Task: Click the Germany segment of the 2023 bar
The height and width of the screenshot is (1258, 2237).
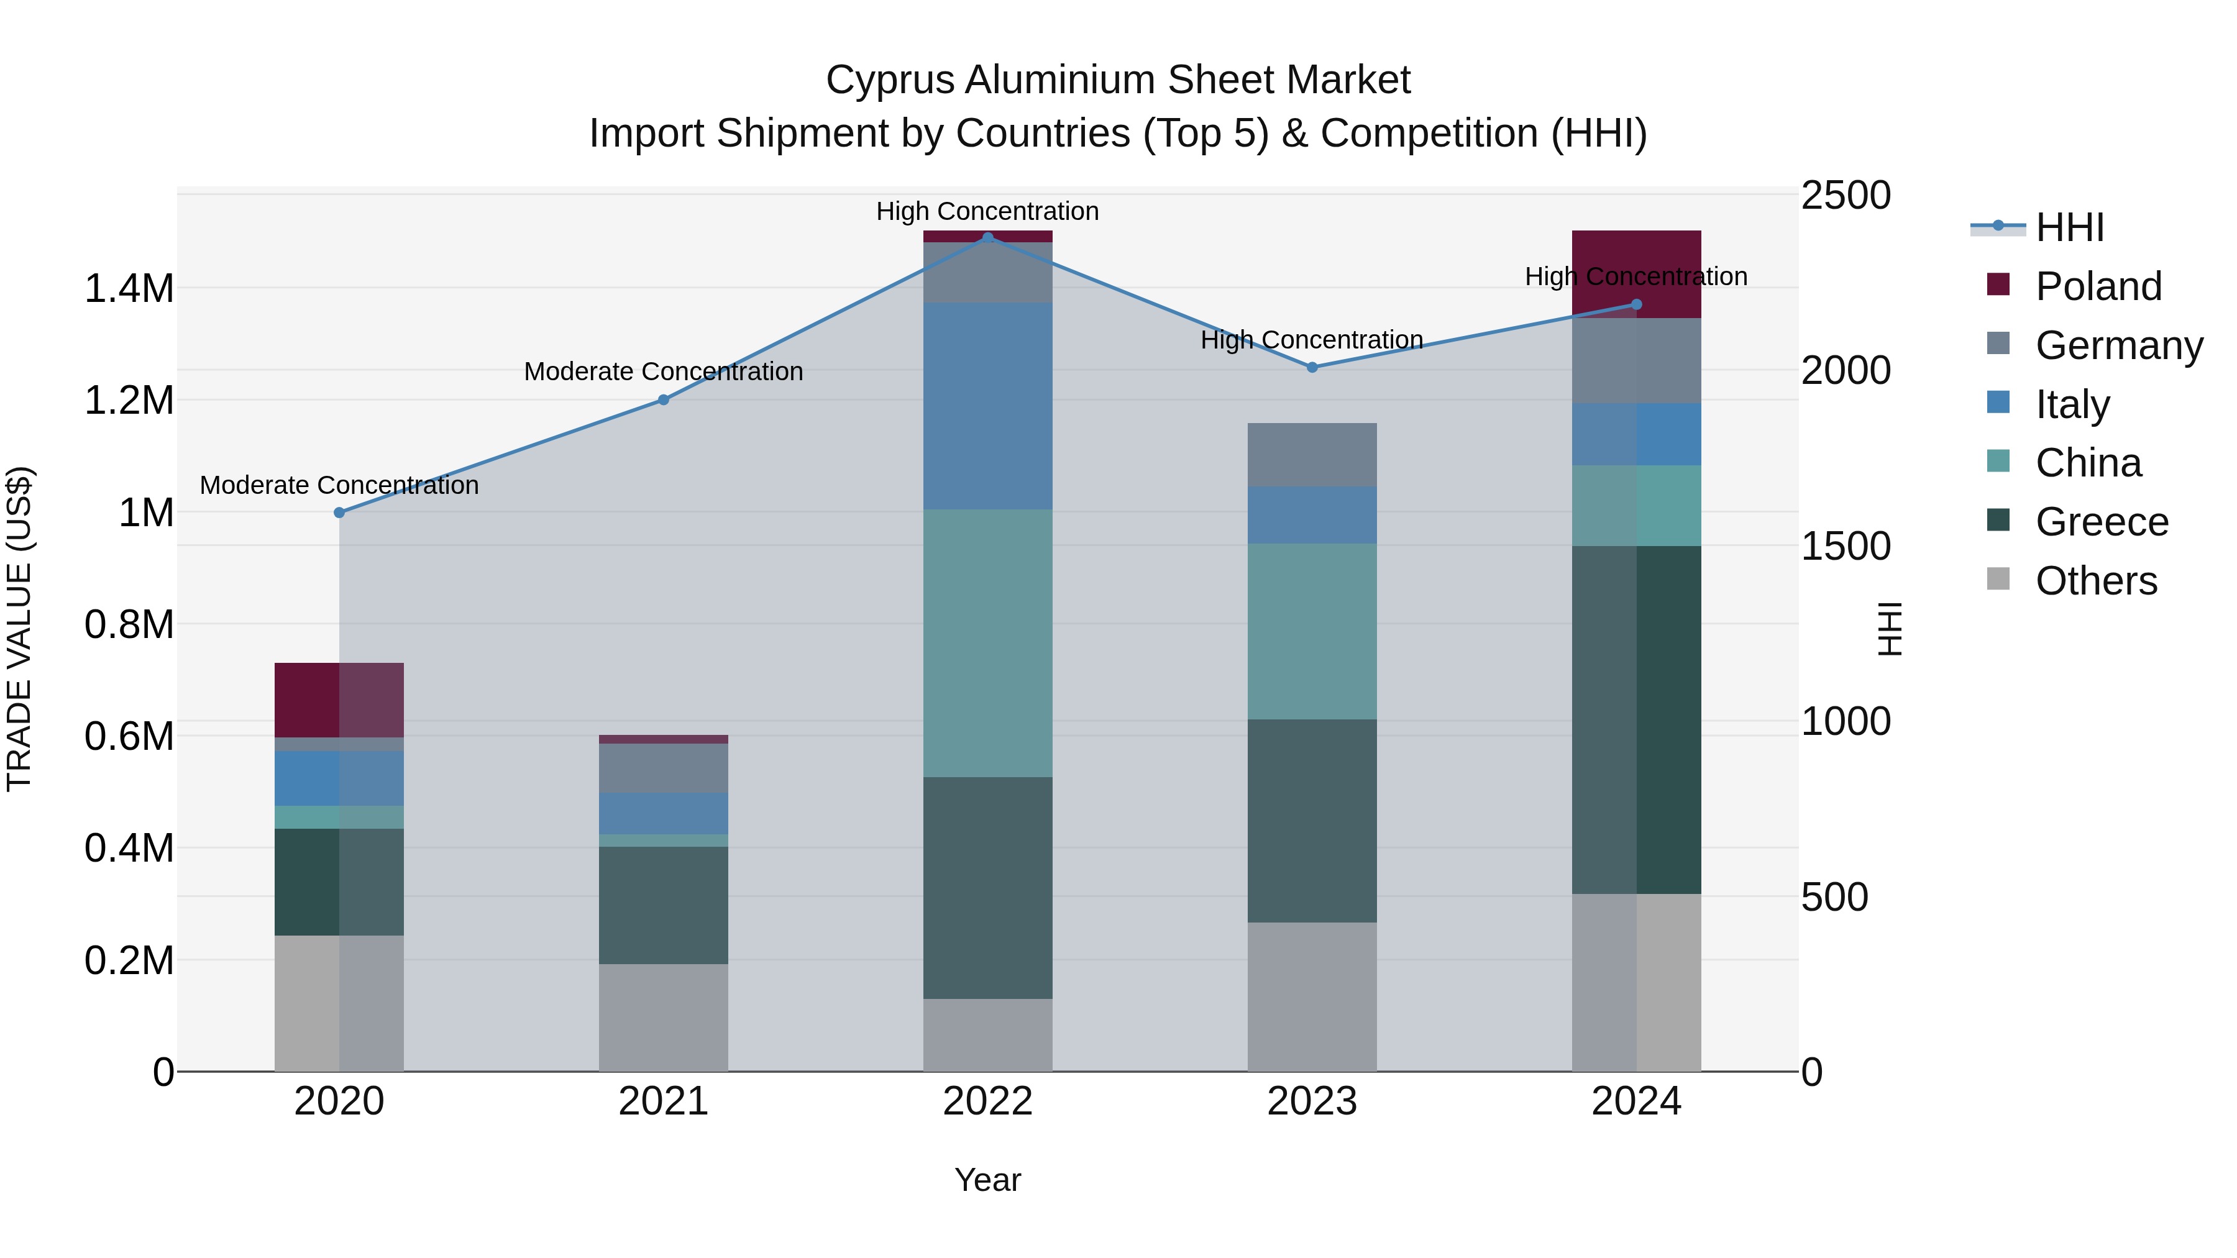Action: click(x=1312, y=455)
